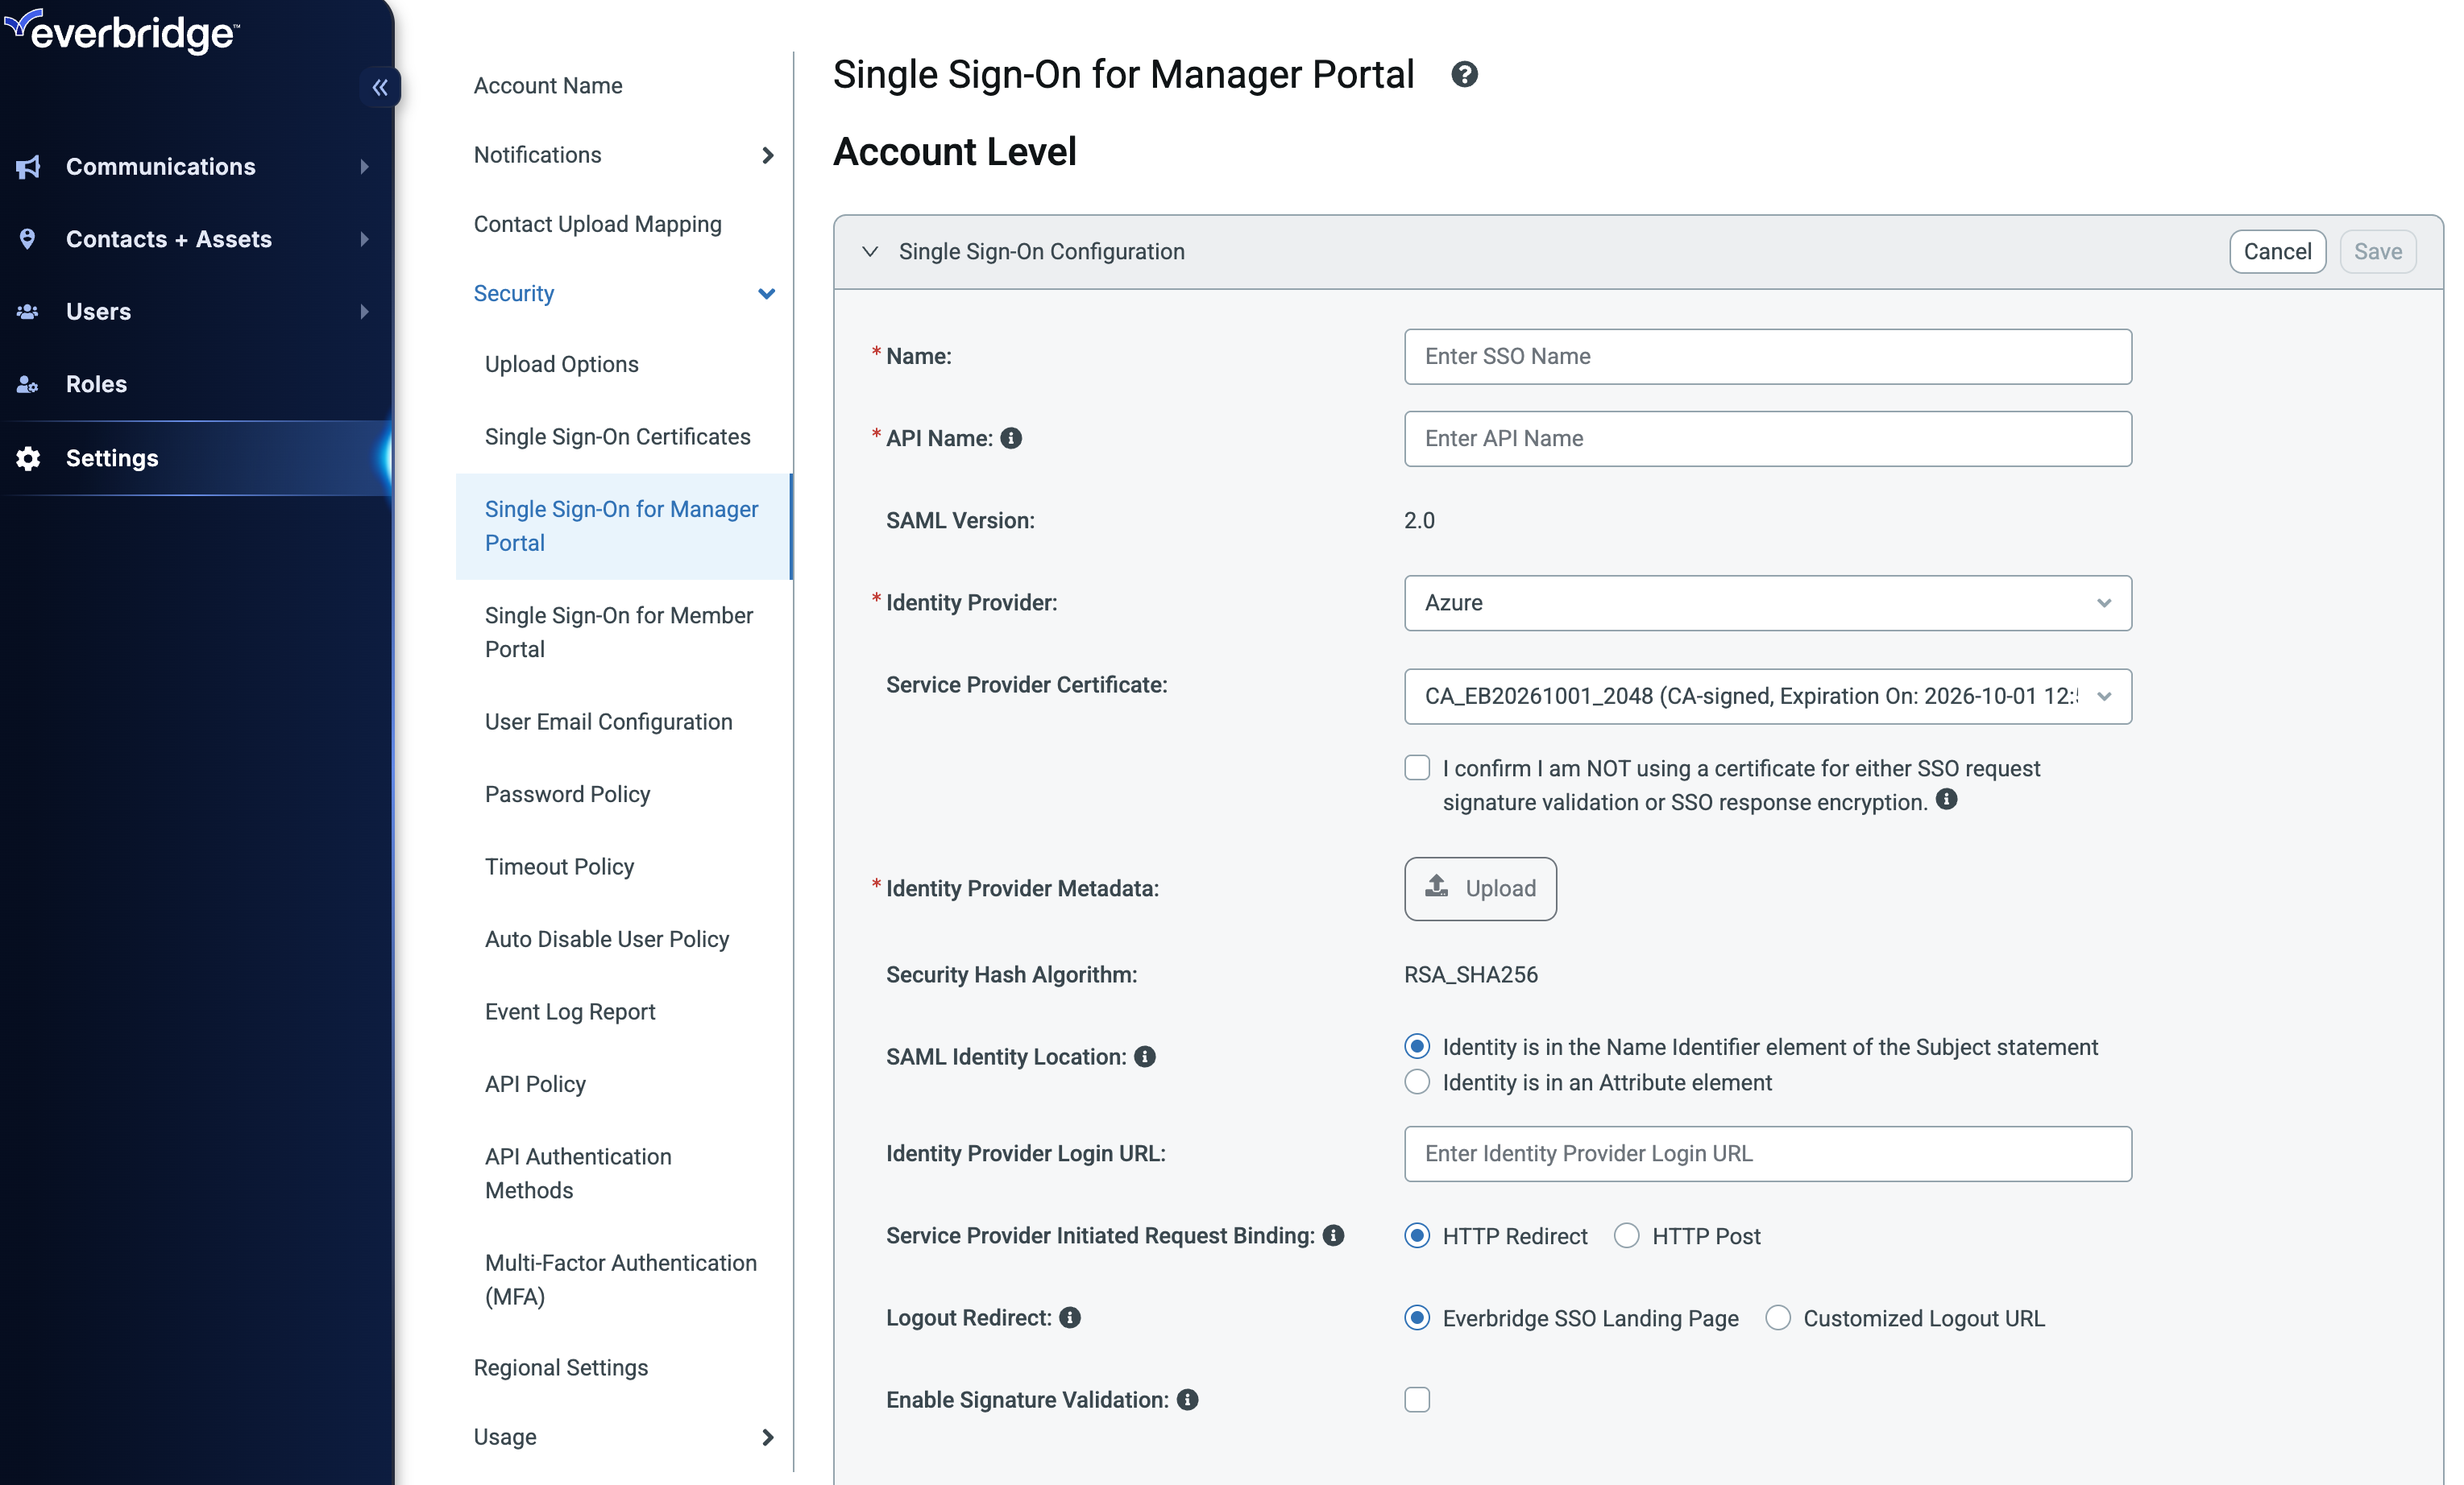This screenshot has width=2464, height=1485.
Task: Check the certificate confirmation checkbox
Action: [x=1417, y=767]
